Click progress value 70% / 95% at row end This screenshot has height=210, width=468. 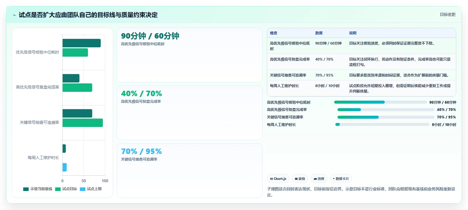pyautogui.click(x=446, y=117)
